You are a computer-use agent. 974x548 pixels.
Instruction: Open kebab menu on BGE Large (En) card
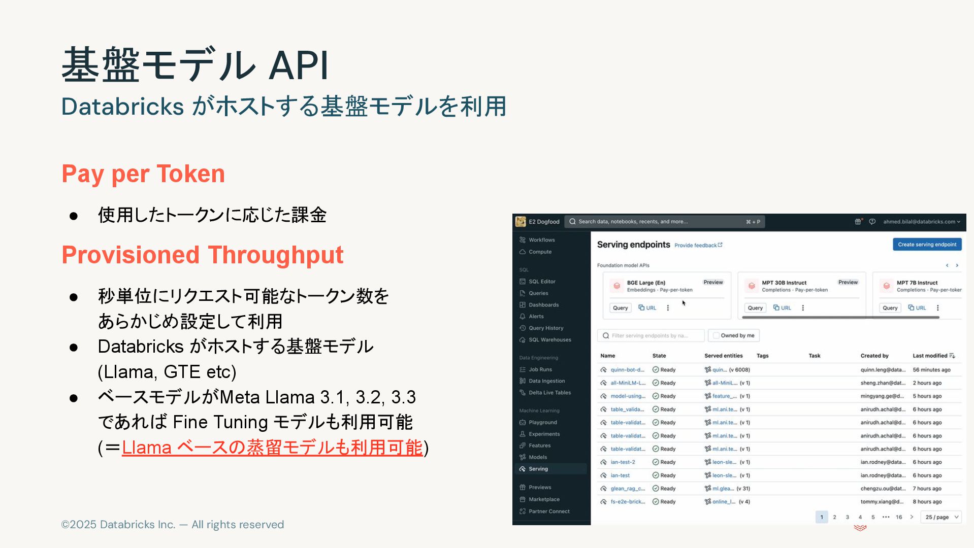pos(668,308)
